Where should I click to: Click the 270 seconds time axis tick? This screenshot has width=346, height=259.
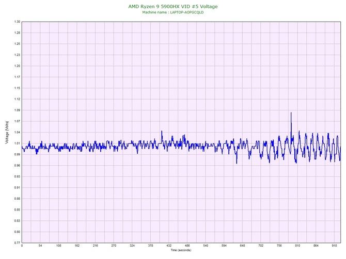coord(114,246)
